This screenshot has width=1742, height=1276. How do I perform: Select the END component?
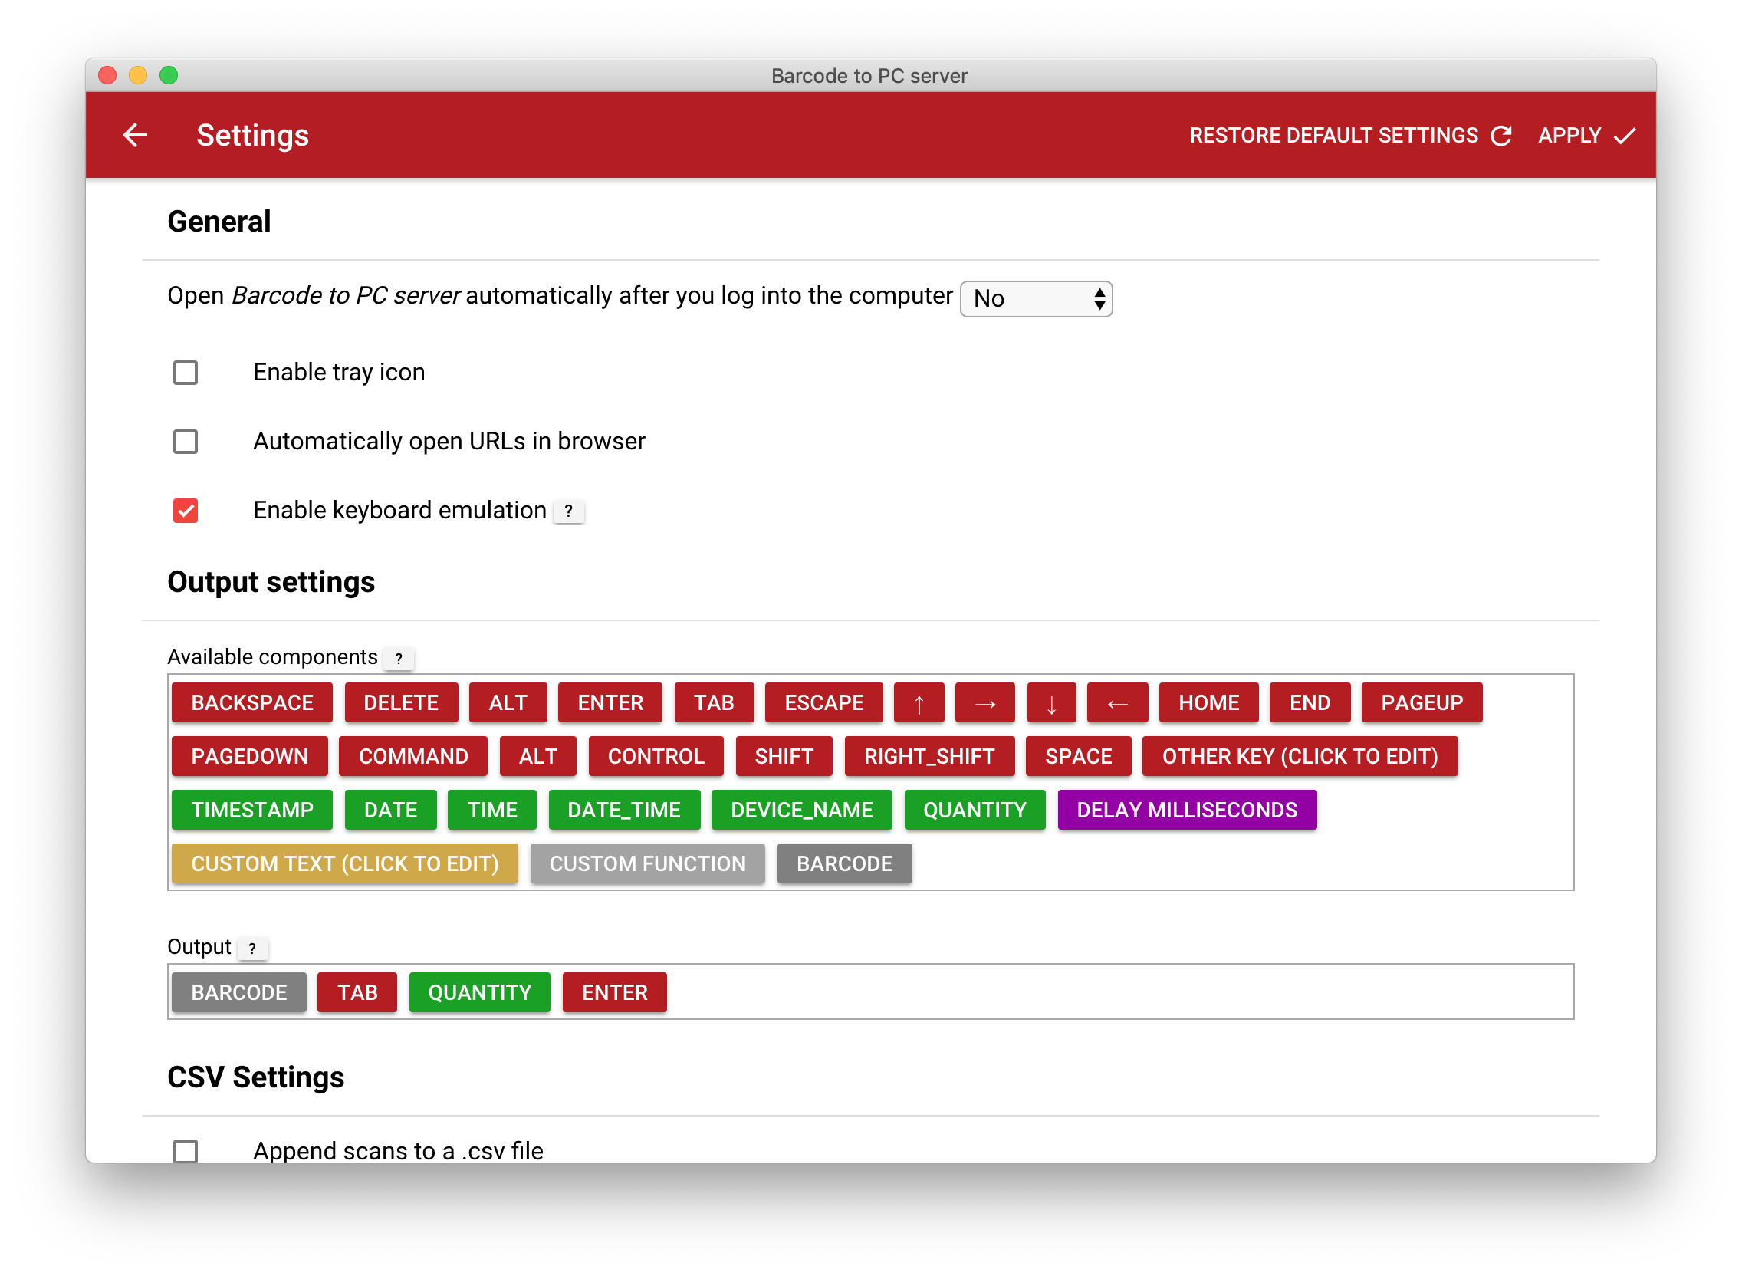[1310, 703]
